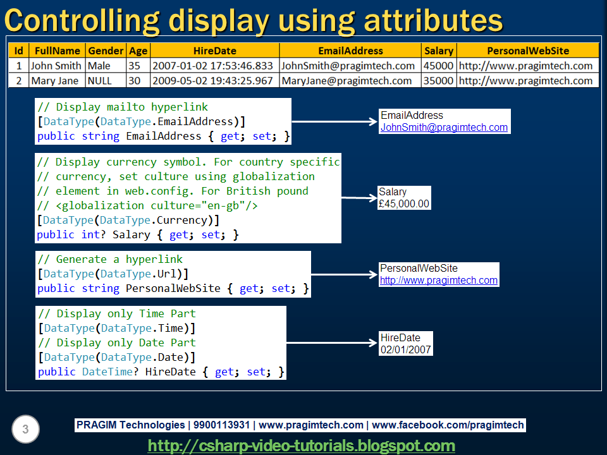The height and width of the screenshot is (455, 607).
Task: Click the hire date 2009-05-02 19:43:25.967
Action: pos(215,80)
